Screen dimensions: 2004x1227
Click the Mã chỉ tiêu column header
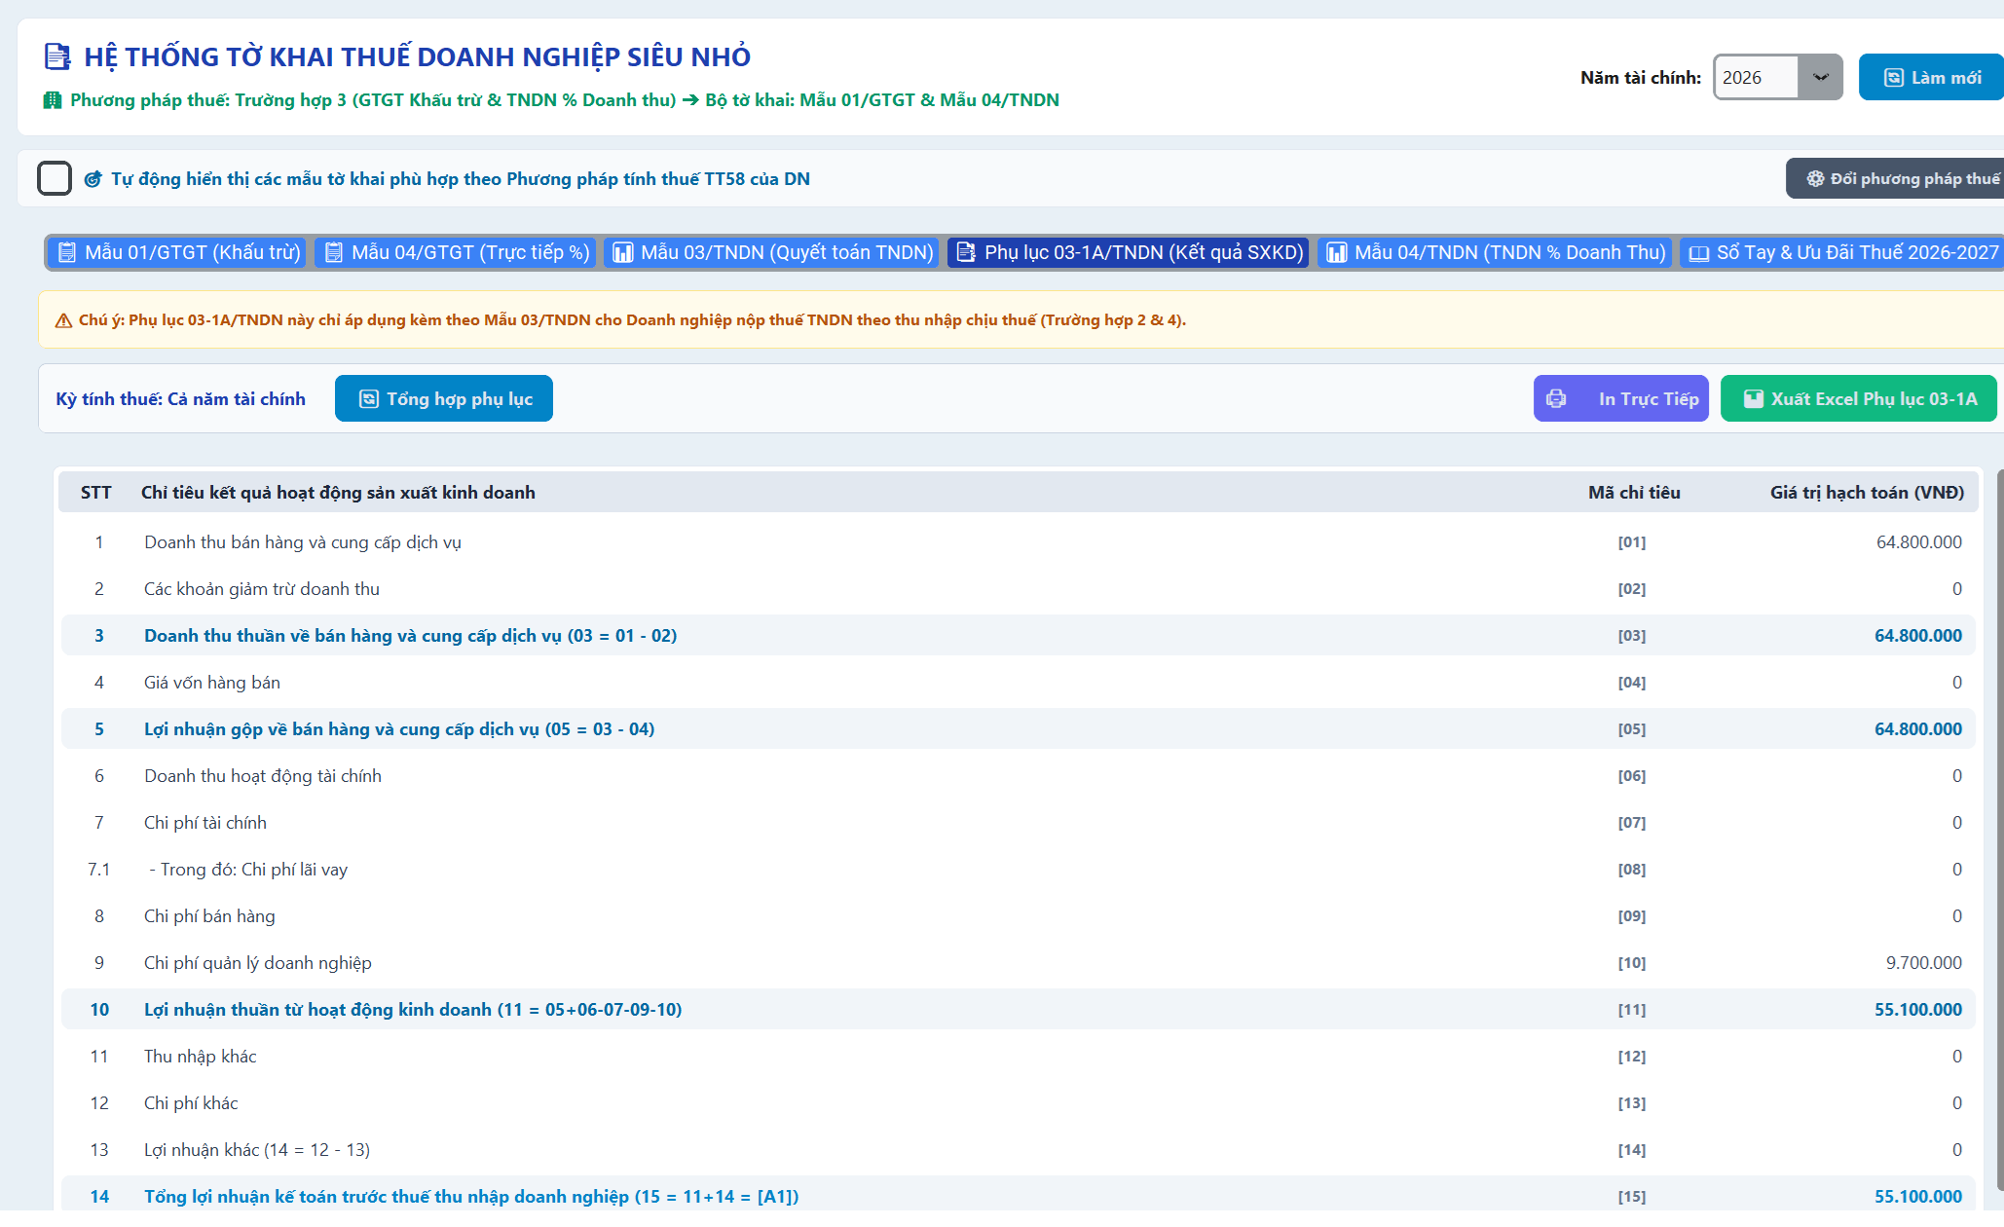click(1634, 493)
